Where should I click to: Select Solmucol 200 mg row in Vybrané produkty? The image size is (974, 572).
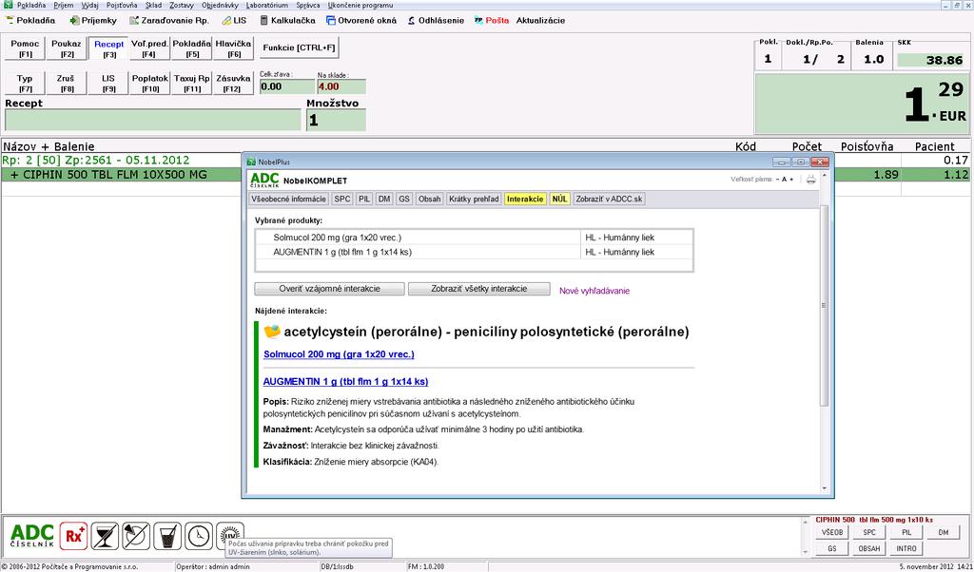point(474,238)
